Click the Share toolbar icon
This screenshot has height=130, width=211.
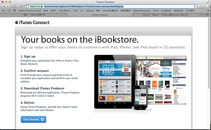pyautogui.click(x=21, y=6)
